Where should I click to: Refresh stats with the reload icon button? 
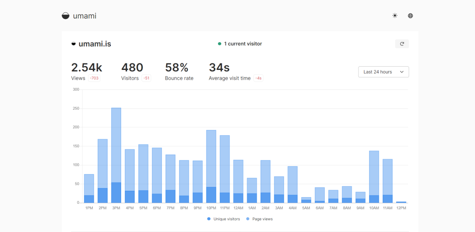point(402,44)
